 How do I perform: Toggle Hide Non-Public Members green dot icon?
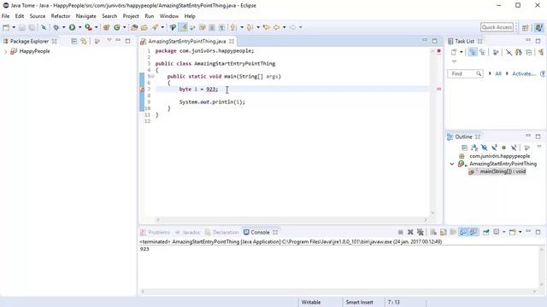click(x=503, y=148)
